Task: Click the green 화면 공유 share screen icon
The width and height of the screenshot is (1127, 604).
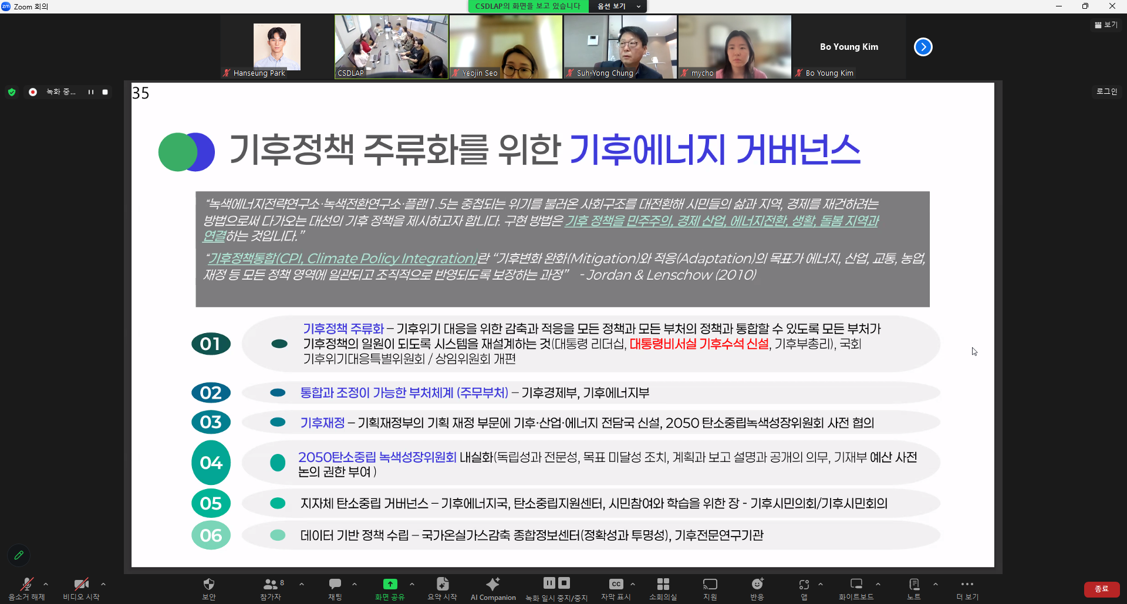Action: [x=390, y=584]
